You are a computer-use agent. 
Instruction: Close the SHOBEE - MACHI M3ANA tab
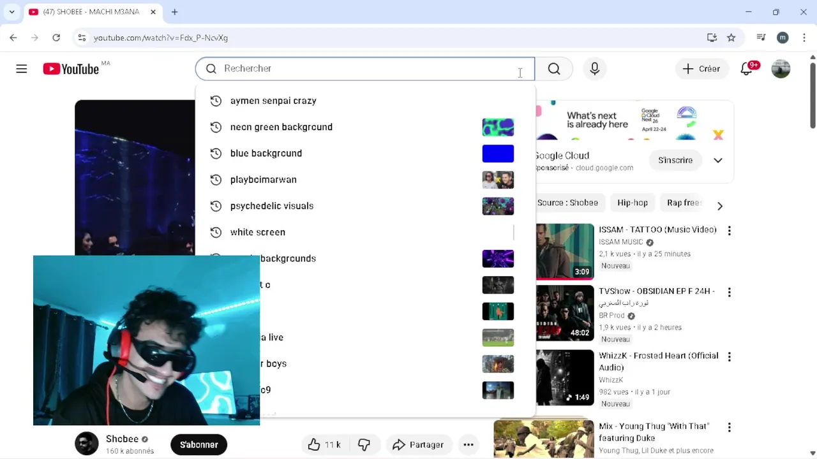tap(154, 12)
